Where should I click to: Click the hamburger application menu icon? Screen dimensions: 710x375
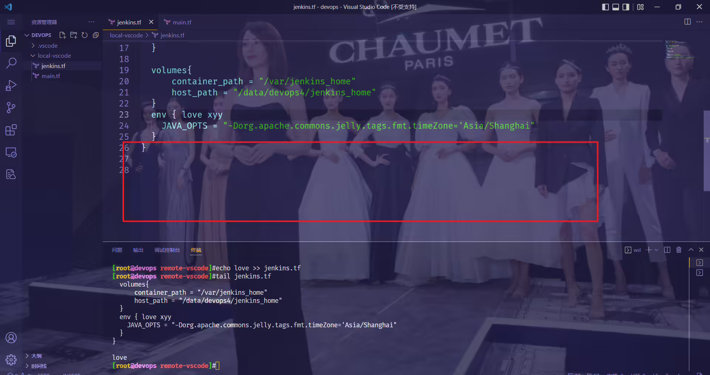(11, 22)
